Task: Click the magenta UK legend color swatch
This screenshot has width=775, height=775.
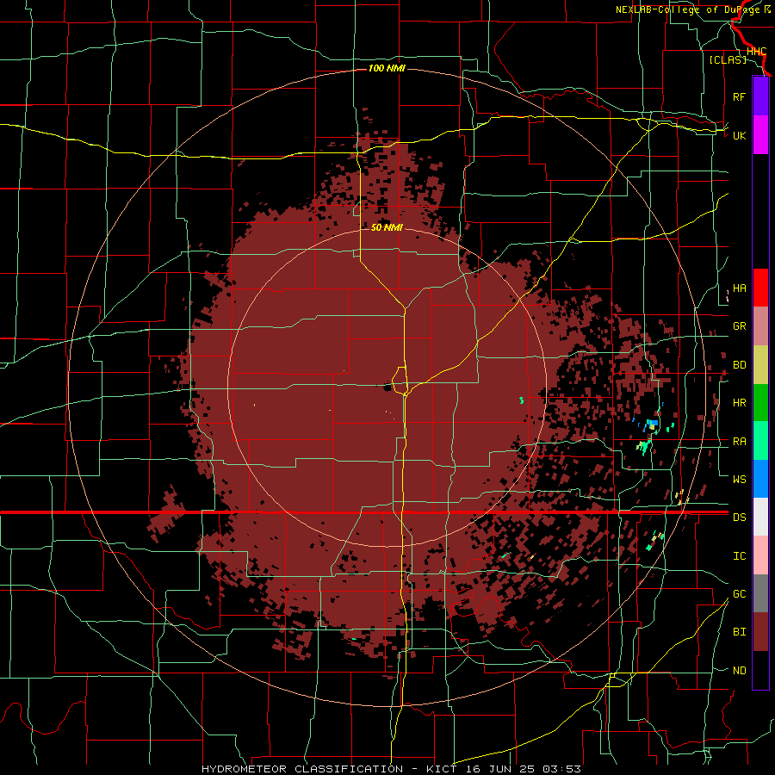Action: pos(760,135)
